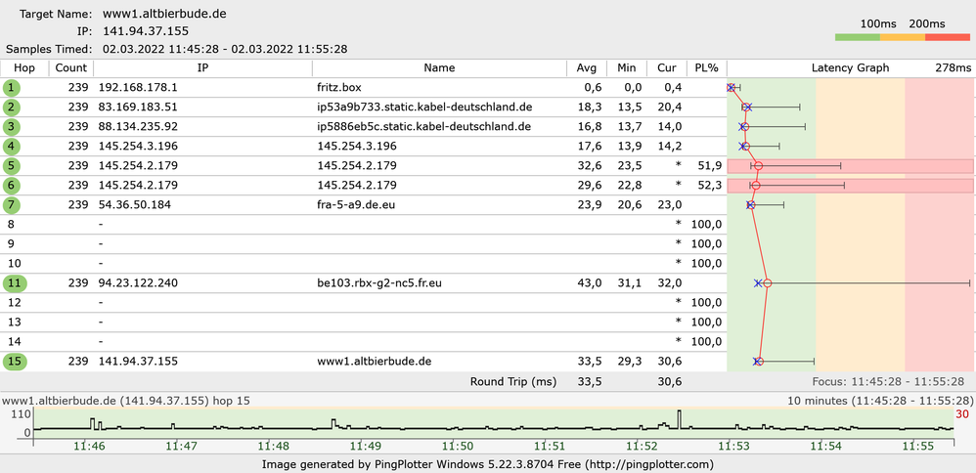Click the Cur column header
This screenshot has width=976, height=473.
[x=667, y=68]
